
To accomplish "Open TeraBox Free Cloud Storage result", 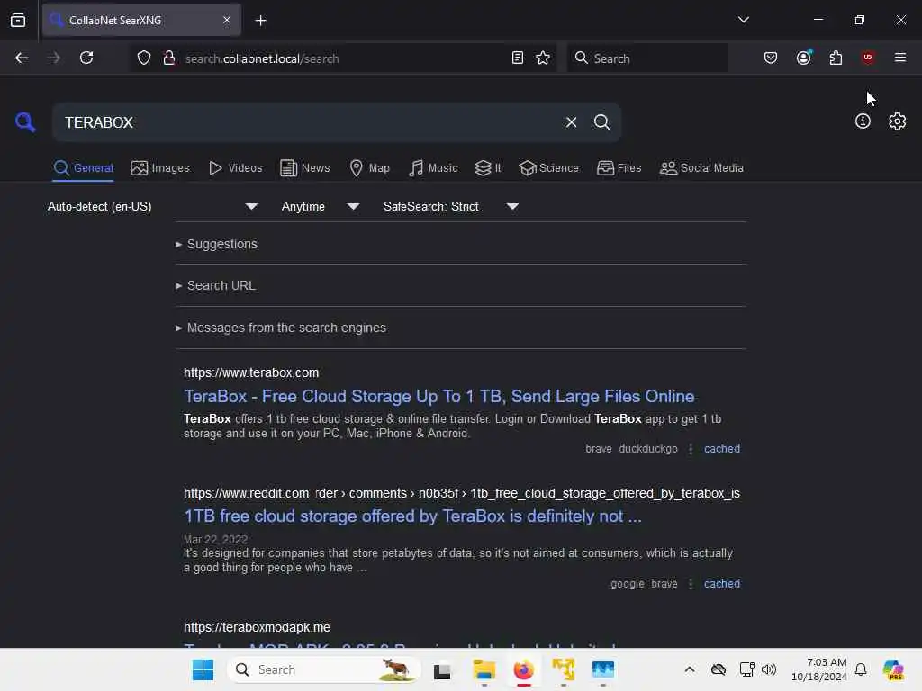I will (x=439, y=397).
